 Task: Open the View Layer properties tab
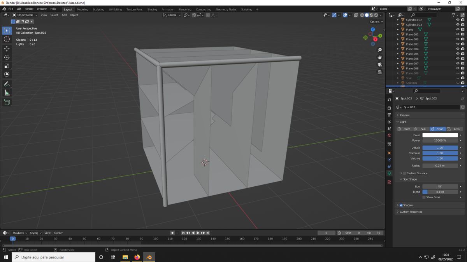pos(389,121)
